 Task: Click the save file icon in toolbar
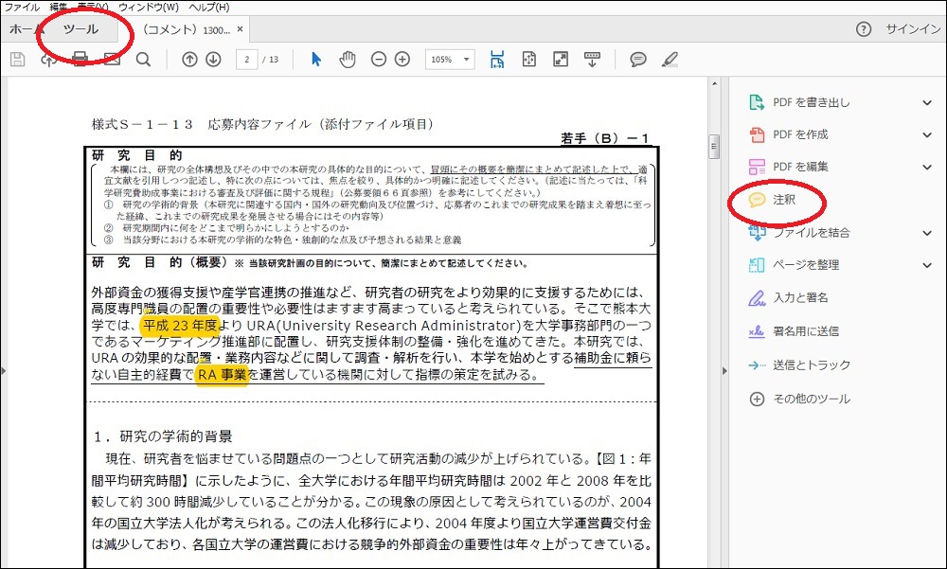pyautogui.click(x=17, y=60)
